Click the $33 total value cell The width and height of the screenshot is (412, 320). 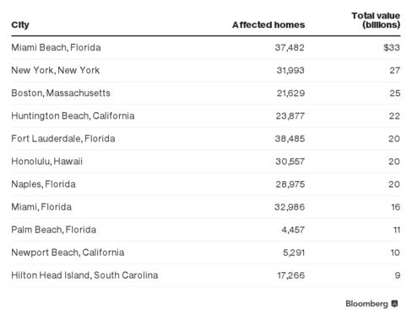pos(392,47)
